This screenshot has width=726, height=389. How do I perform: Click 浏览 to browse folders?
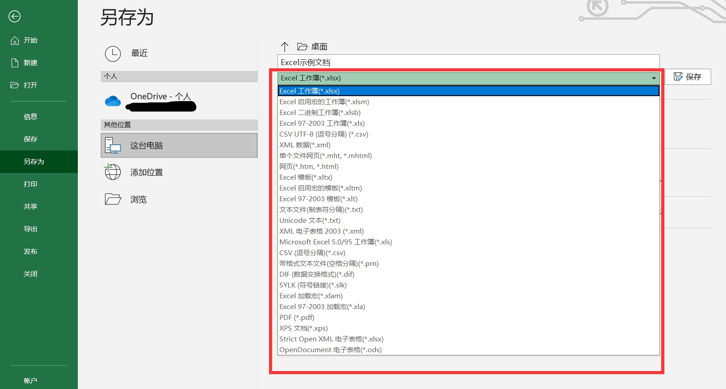click(x=179, y=199)
